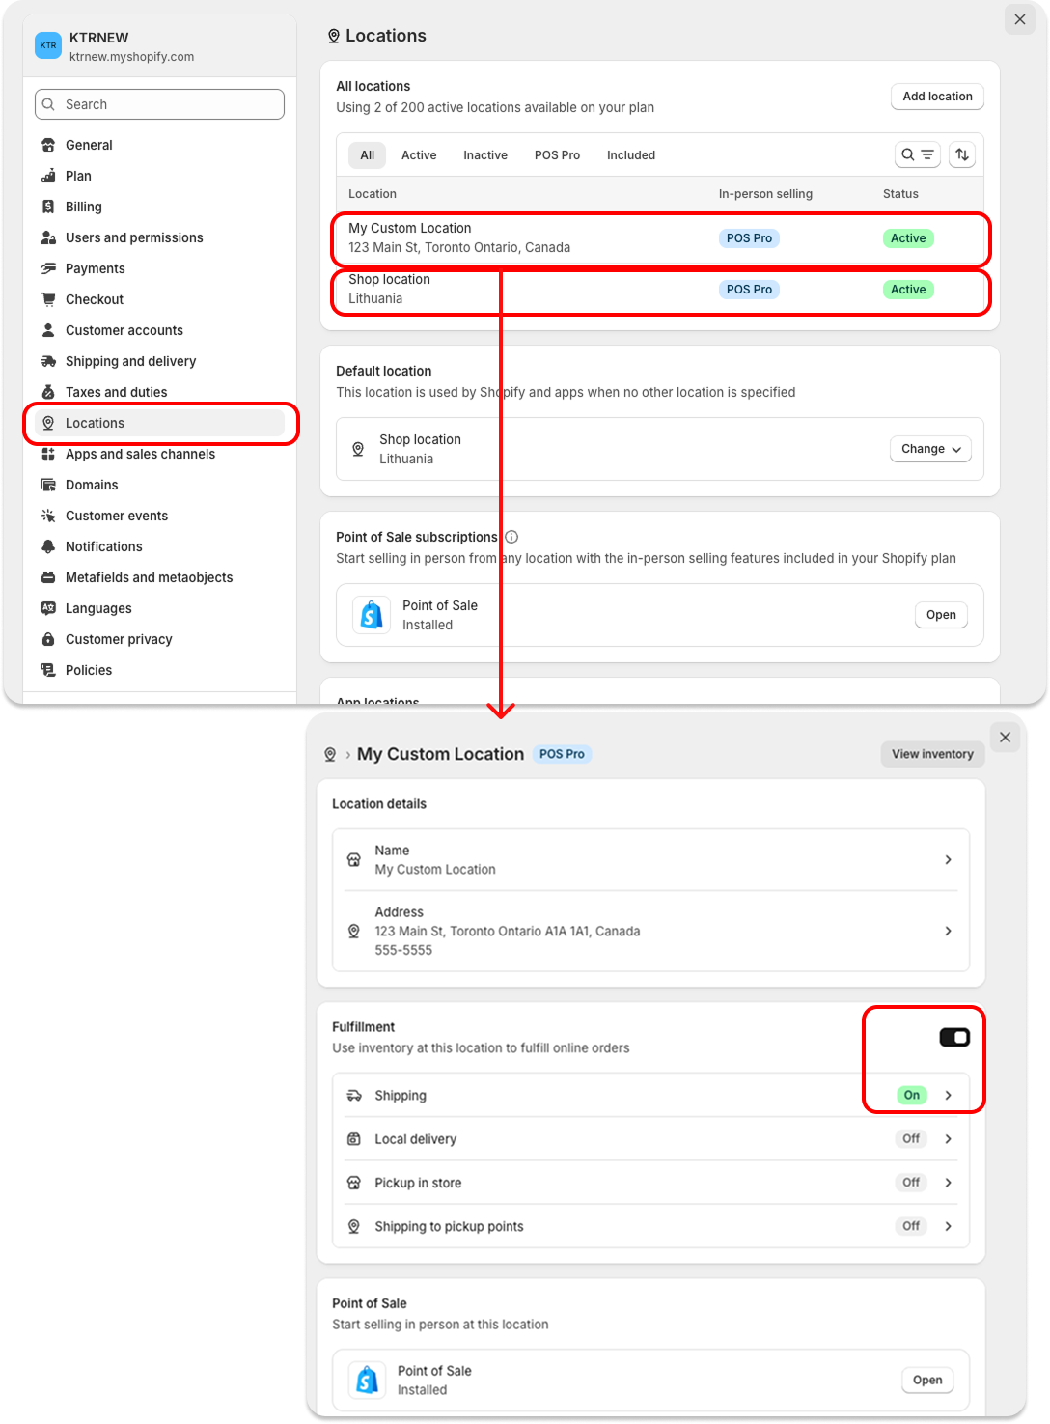Click the Billing icon in sidebar

48,207
